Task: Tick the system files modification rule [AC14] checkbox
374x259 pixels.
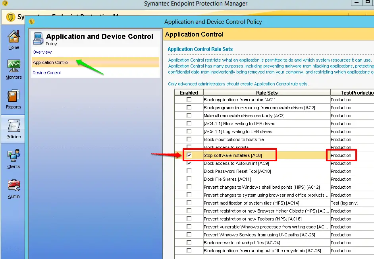Action: click(x=189, y=203)
